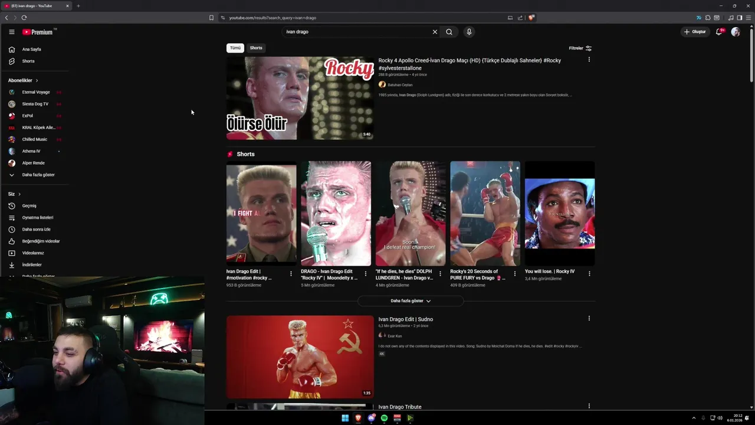Click the Oluştur create button
This screenshot has height=425, width=755.
coord(695,32)
